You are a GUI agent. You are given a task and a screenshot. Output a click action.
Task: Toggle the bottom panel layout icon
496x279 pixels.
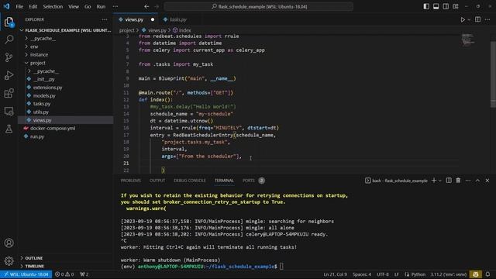point(436,6)
